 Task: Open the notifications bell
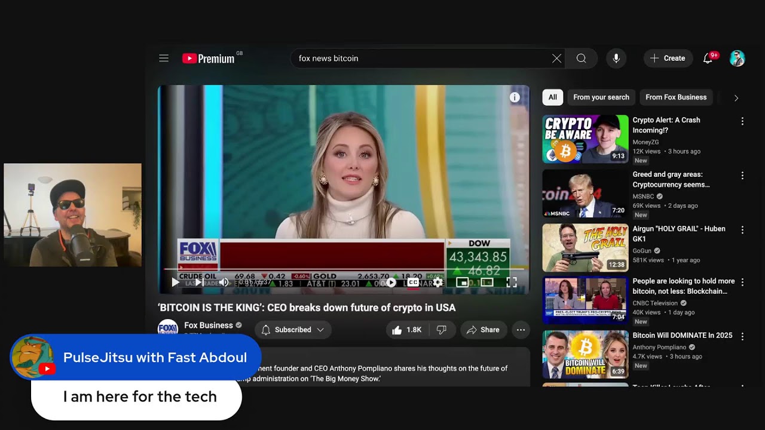(708, 58)
